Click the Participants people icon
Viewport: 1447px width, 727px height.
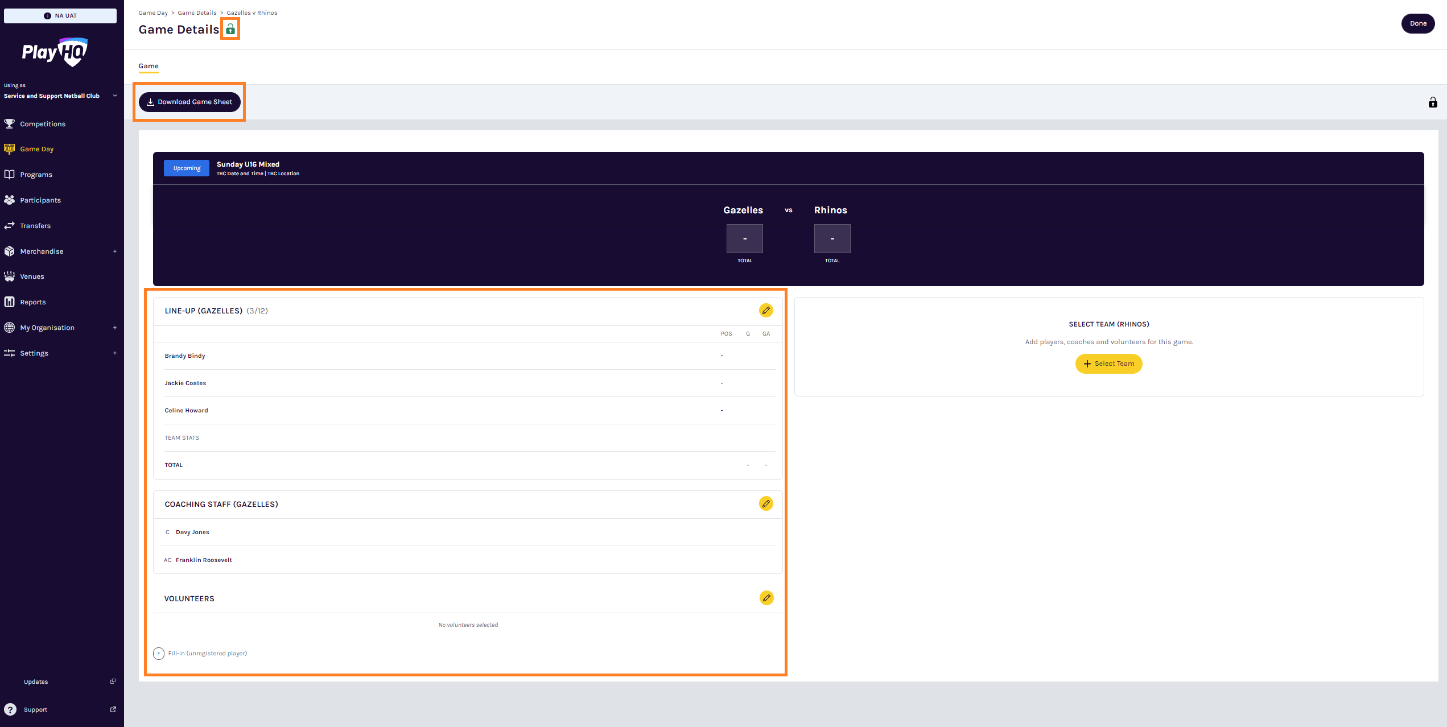coord(10,200)
